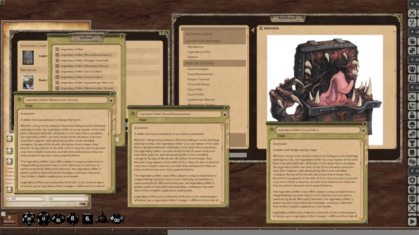The image size is (419, 235).
Task: Open the monster face sidebar icon
Action: pos(412,199)
